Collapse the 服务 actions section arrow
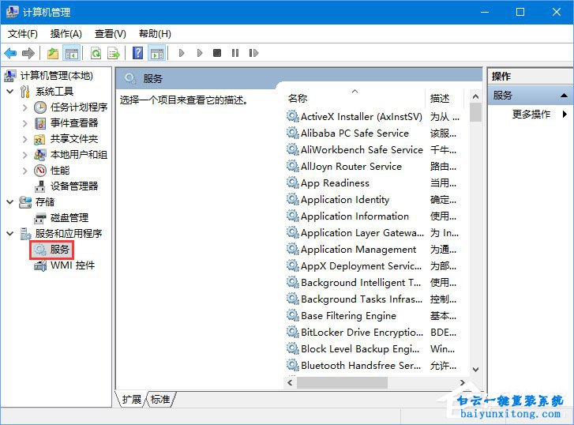The height and width of the screenshot is (425, 574). click(x=564, y=96)
